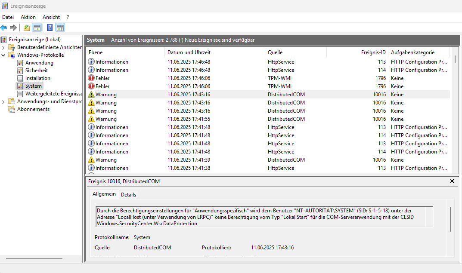Image resolution: width=462 pixels, height=273 pixels.
Task: Sort by the Aufgabenkategorie column header
Action: [419, 52]
